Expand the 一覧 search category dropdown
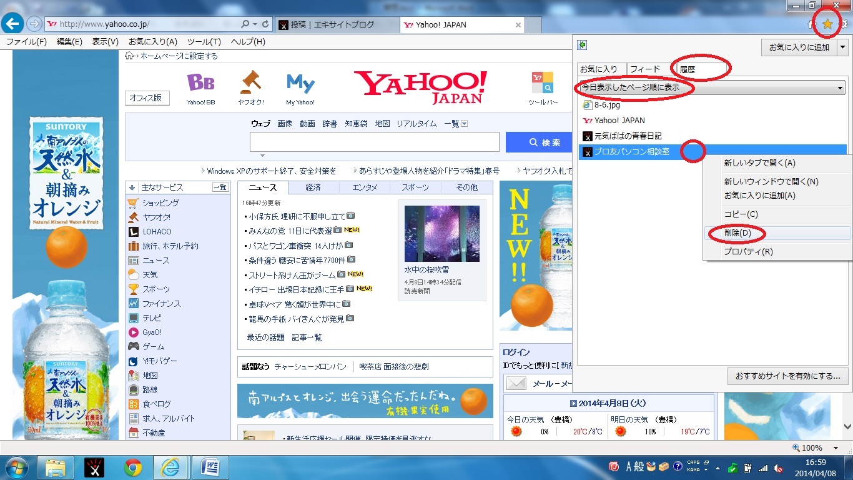Image resolution: width=853 pixels, height=480 pixels. [464, 124]
